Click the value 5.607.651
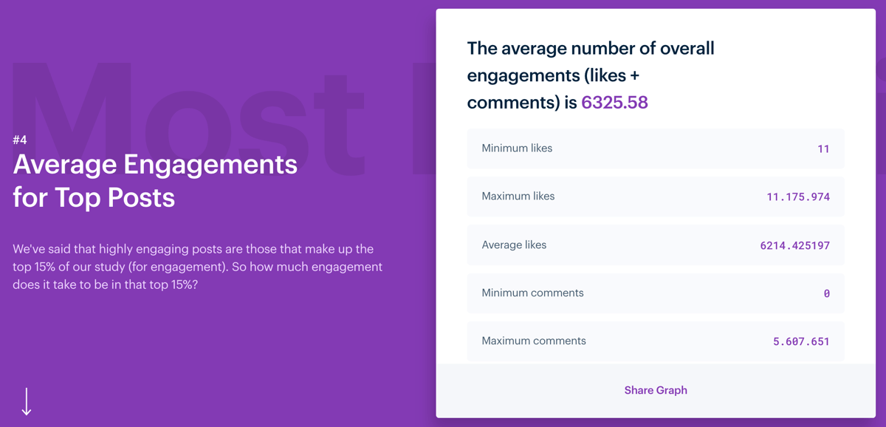Image resolution: width=886 pixels, height=427 pixels. [x=801, y=341]
